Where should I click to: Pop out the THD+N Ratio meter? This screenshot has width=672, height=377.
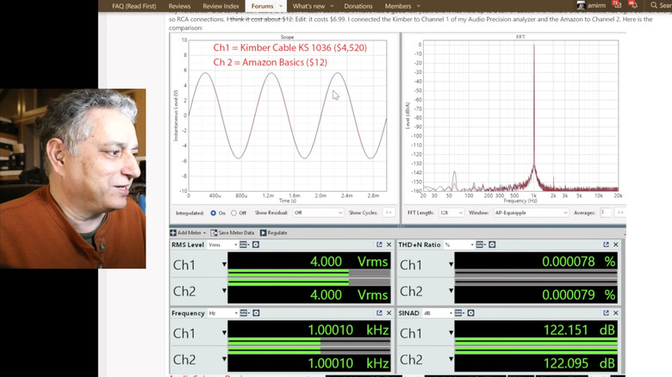[x=606, y=244]
